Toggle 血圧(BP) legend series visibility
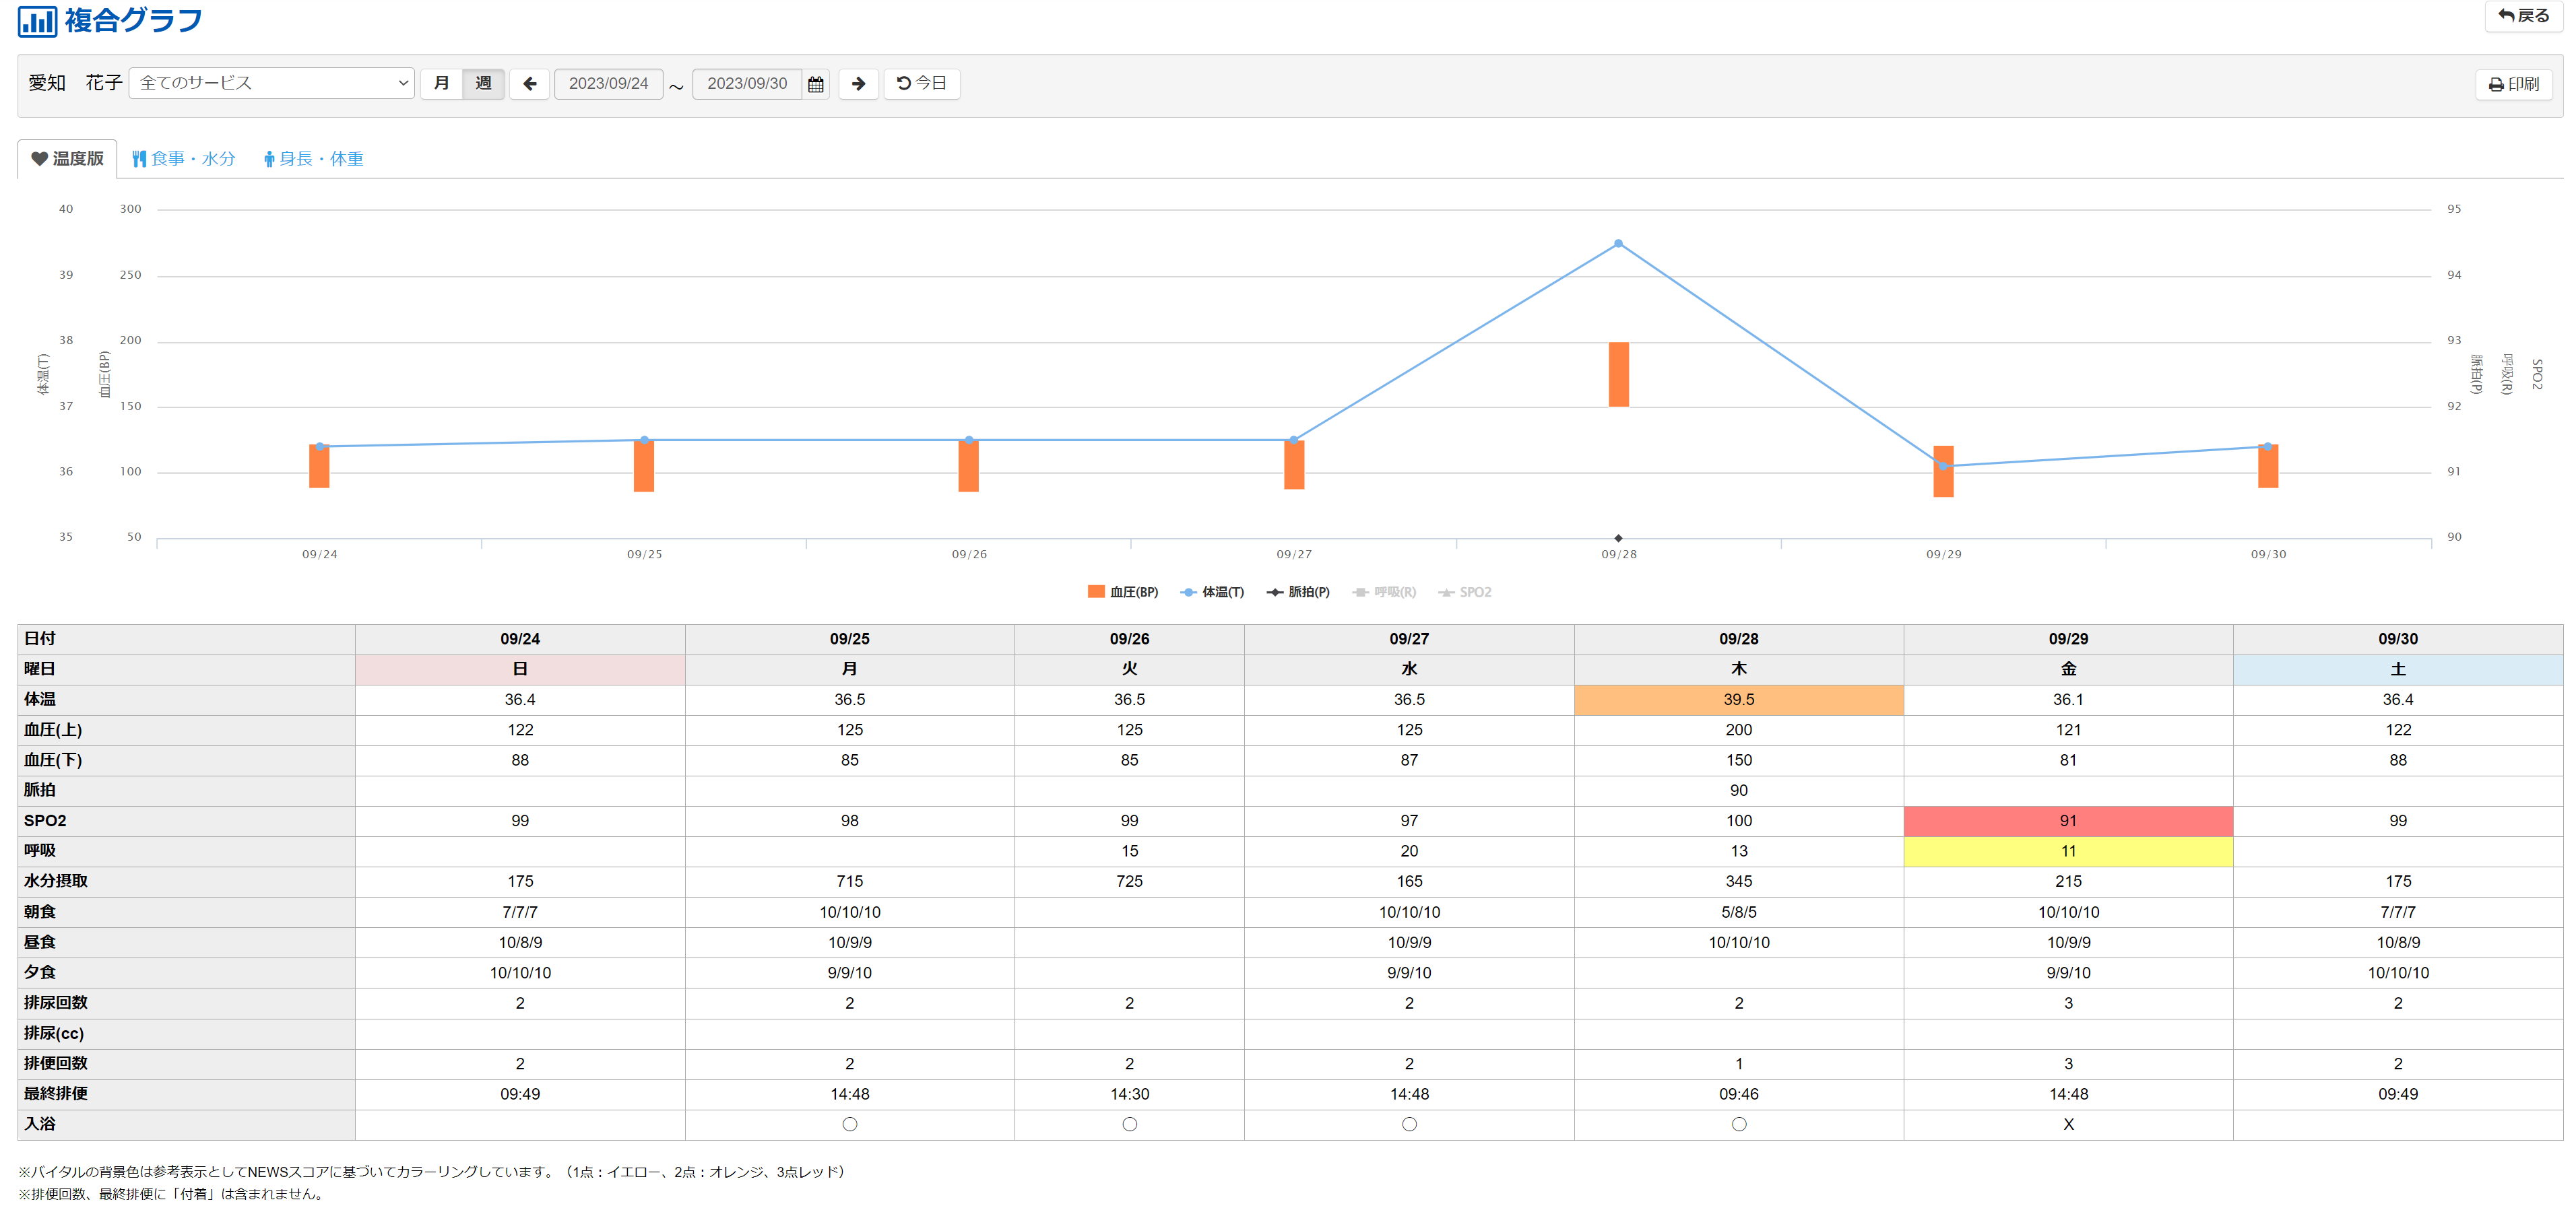The width and height of the screenshot is (2576, 1208). [x=1123, y=593]
